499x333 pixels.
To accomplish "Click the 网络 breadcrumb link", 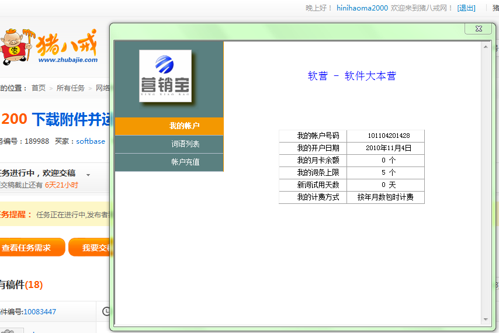I will pos(103,88).
